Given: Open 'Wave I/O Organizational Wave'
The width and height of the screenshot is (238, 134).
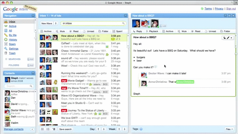Looking at the screenshot, I should pos(83,97).
